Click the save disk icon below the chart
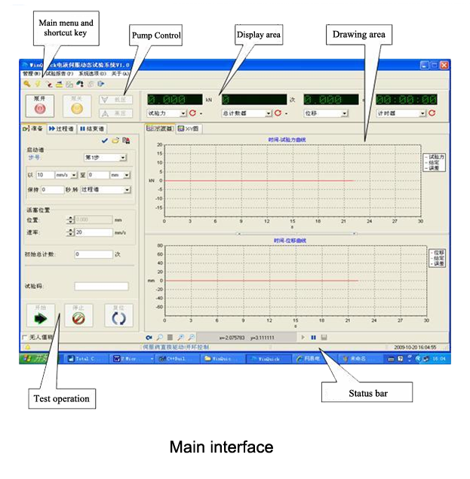 point(324,336)
